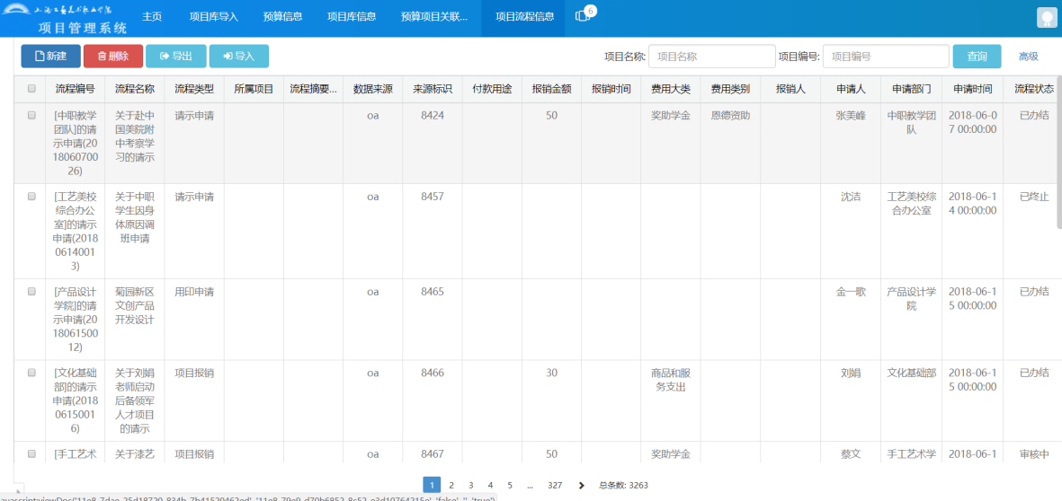
Task: Check the row for source 8457
Action: click(31, 197)
